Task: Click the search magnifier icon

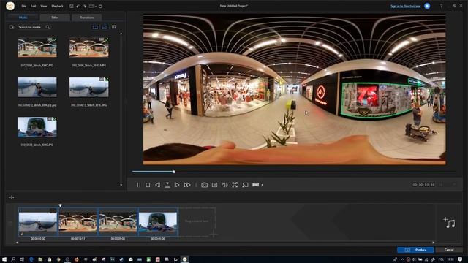Action: (48, 27)
